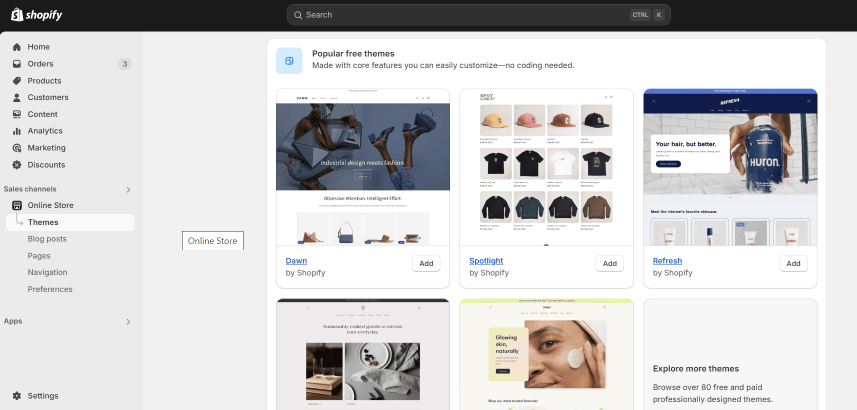
Task: Expand the Apps section chevron
Action: click(128, 321)
